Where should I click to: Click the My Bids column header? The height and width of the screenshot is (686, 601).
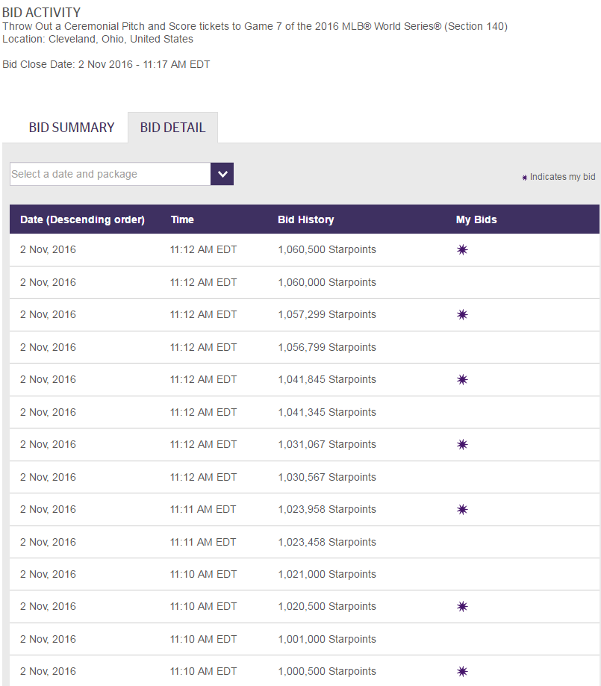point(476,219)
